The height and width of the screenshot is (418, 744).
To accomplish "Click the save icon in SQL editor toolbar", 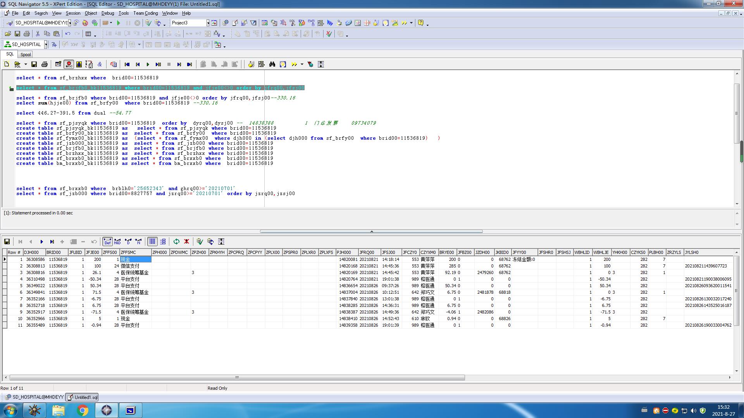I will [x=34, y=64].
